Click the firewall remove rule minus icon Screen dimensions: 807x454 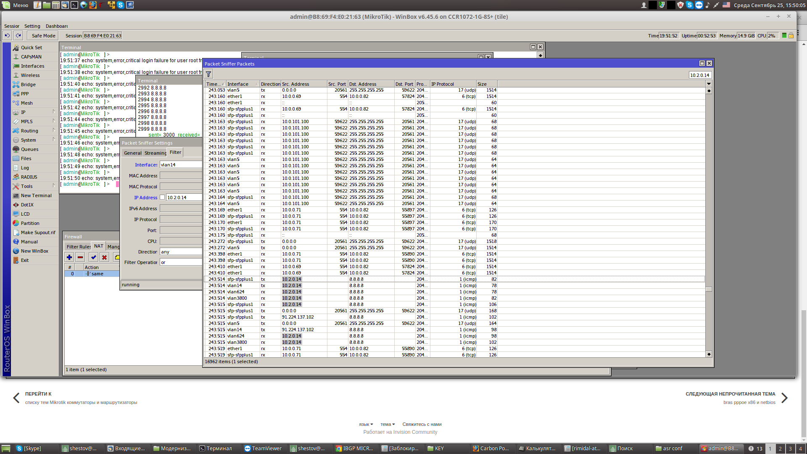point(80,257)
